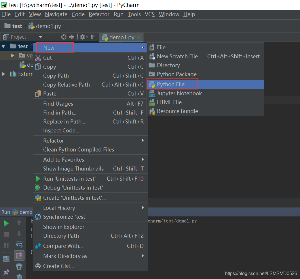The height and width of the screenshot is (279, 300).
Task: Expand the External Libraries node
Action: click(3, 74)
